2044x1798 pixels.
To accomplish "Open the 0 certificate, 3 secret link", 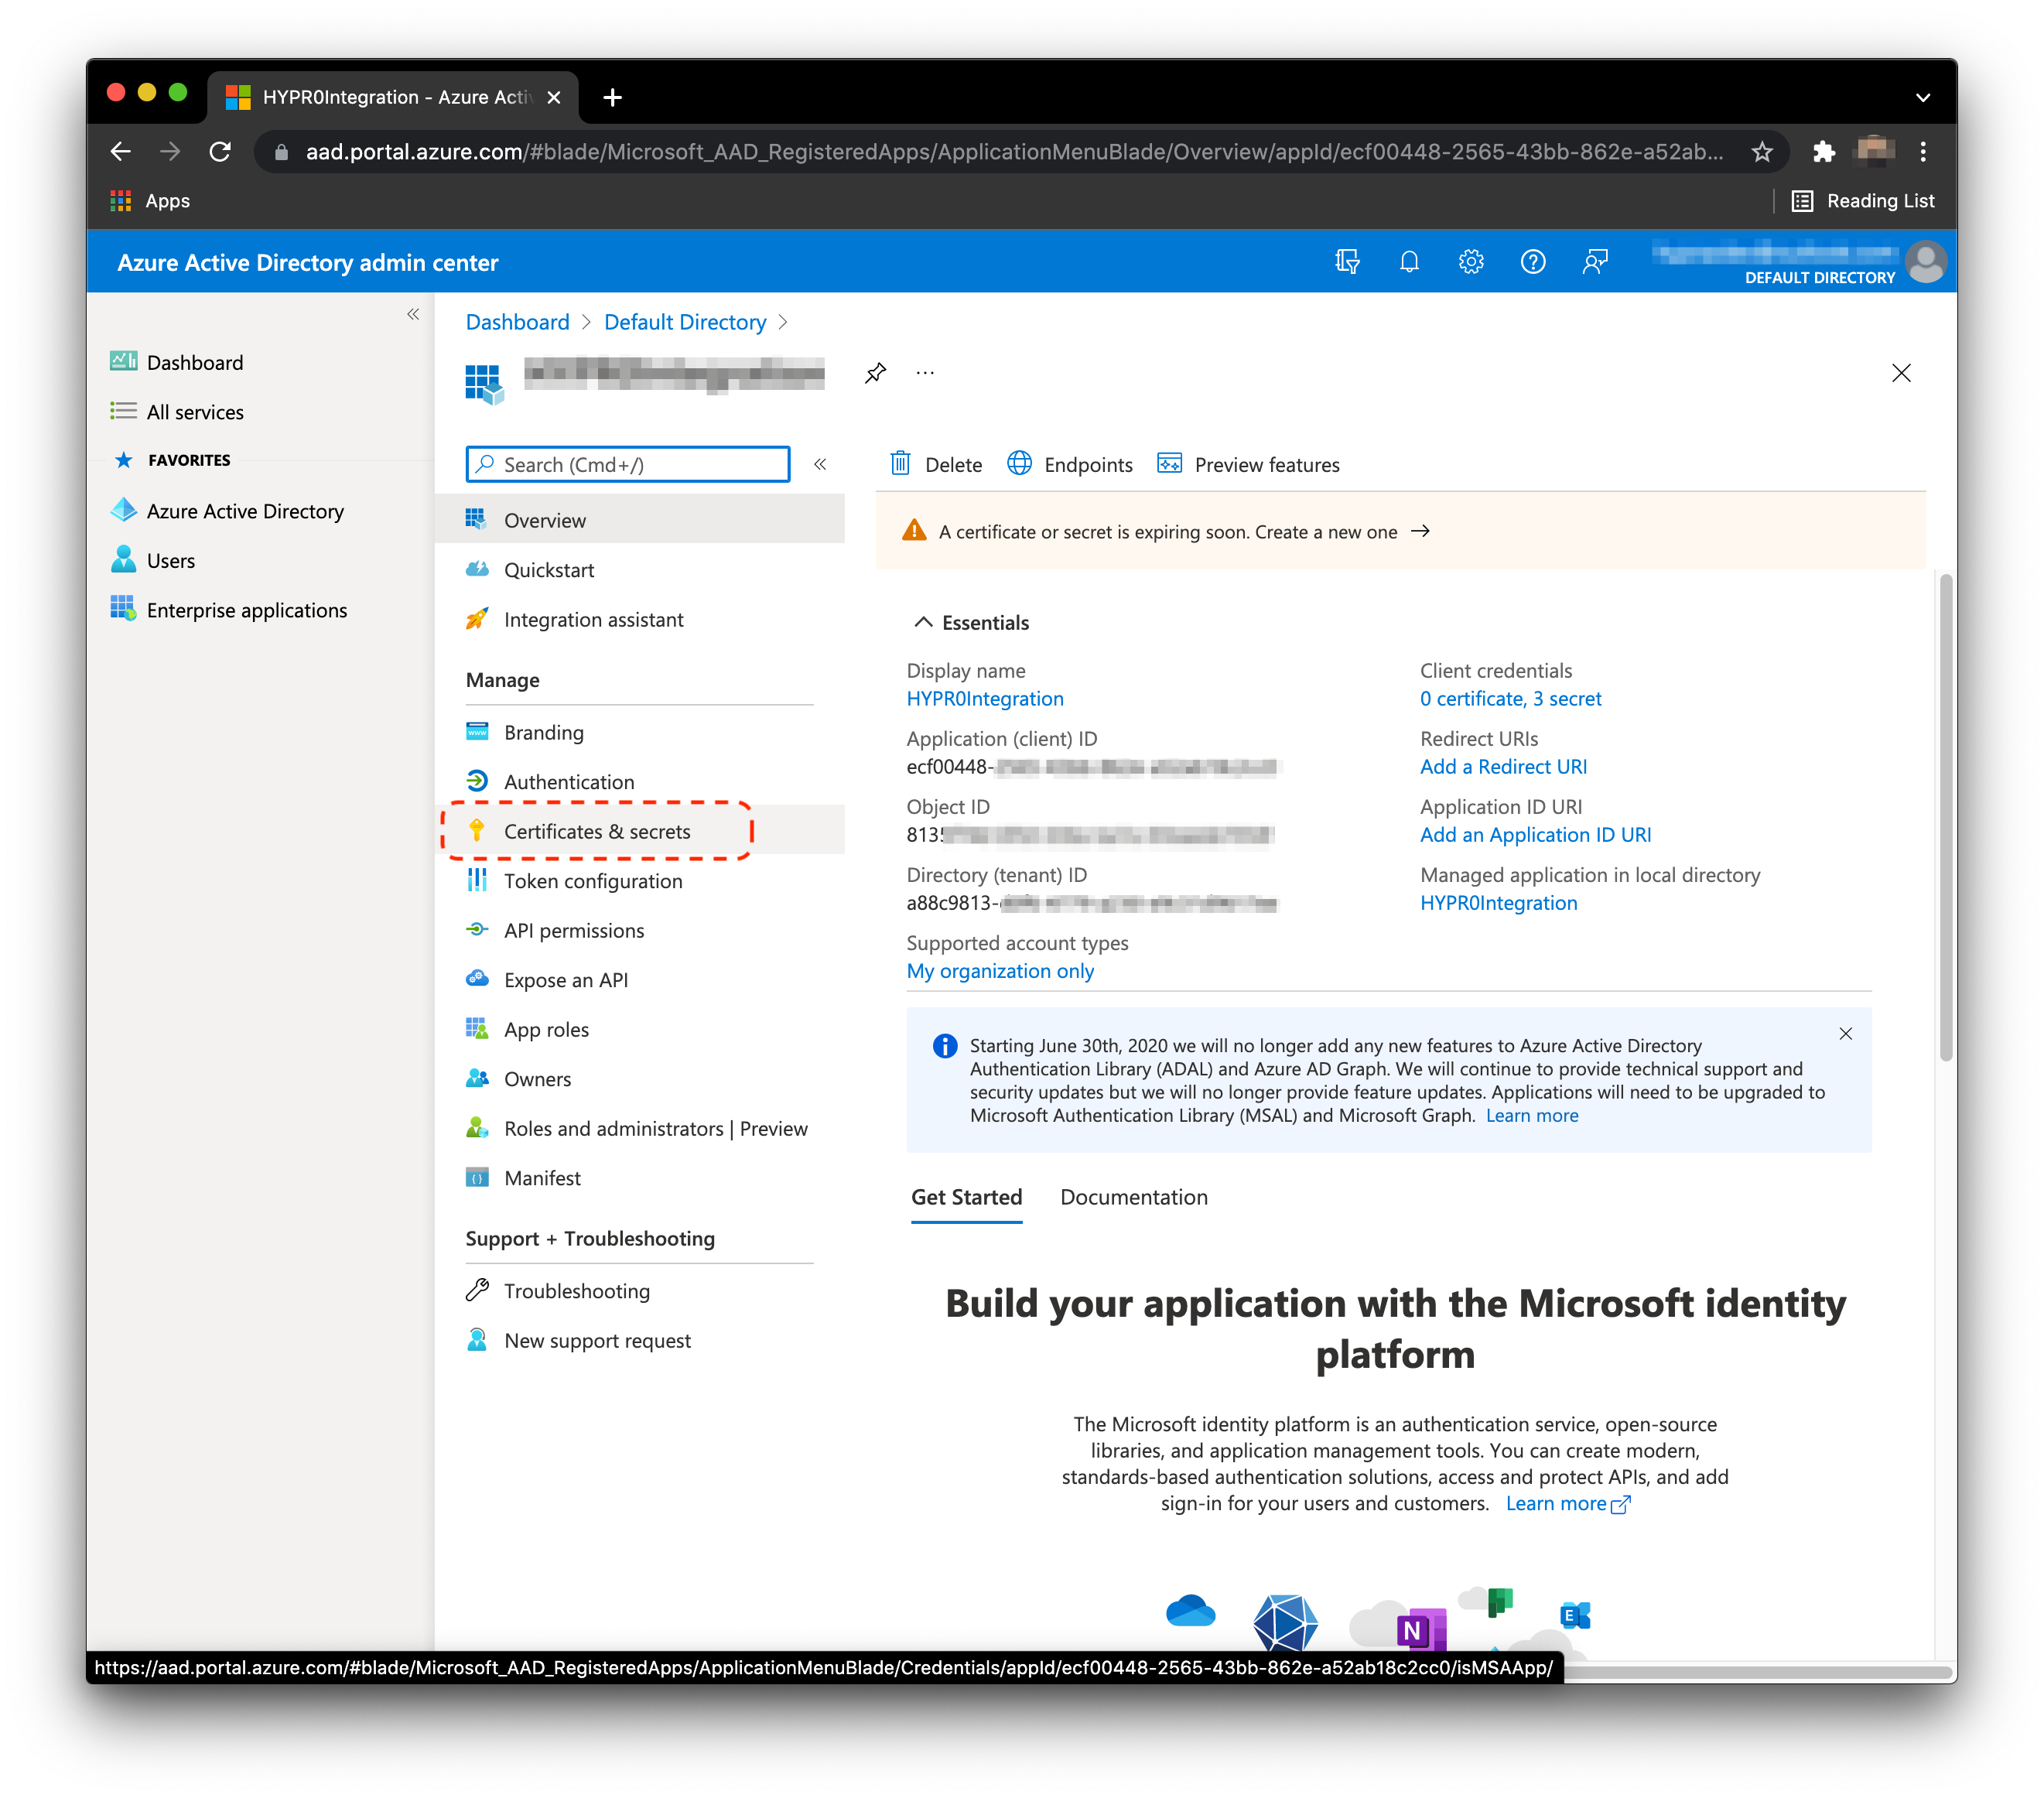I will click(1510, 699).
